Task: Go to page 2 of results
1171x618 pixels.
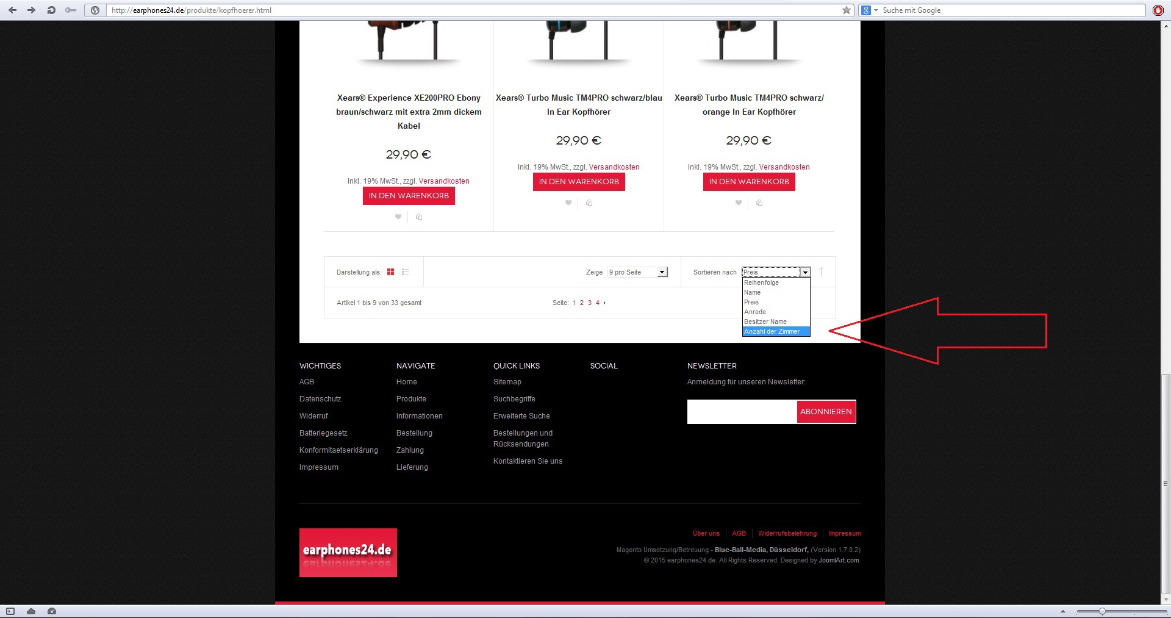Action: tap(582, 303)
